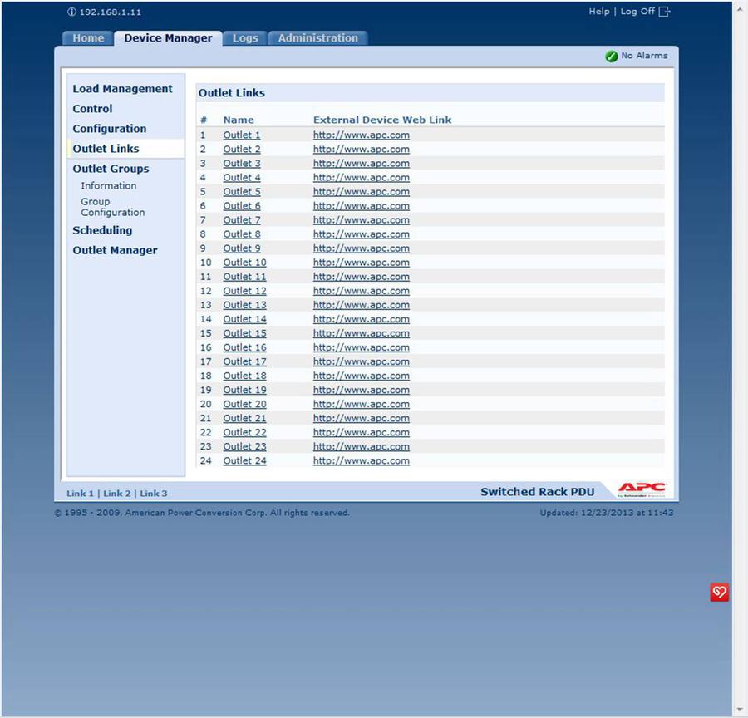Click the green No Alarms status icon
The height and width of the screenshot is (718, 748).
point(612,56)
